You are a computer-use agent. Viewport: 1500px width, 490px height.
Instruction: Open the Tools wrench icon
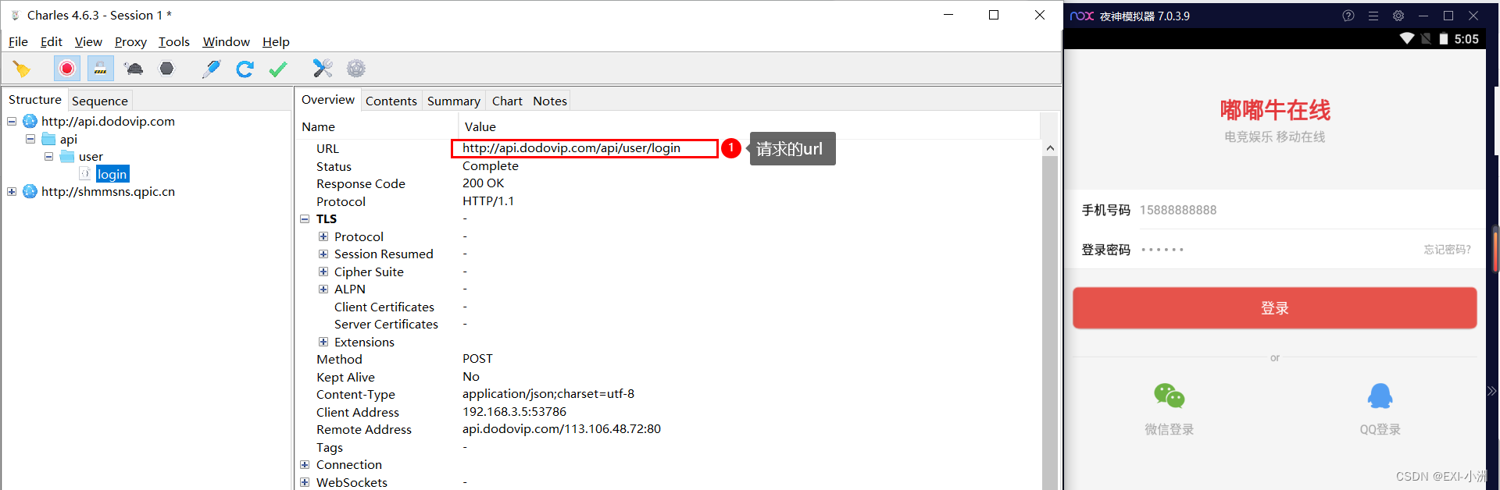323,69
